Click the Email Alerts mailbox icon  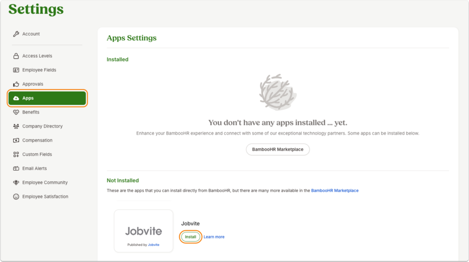[x=16, y=169]
